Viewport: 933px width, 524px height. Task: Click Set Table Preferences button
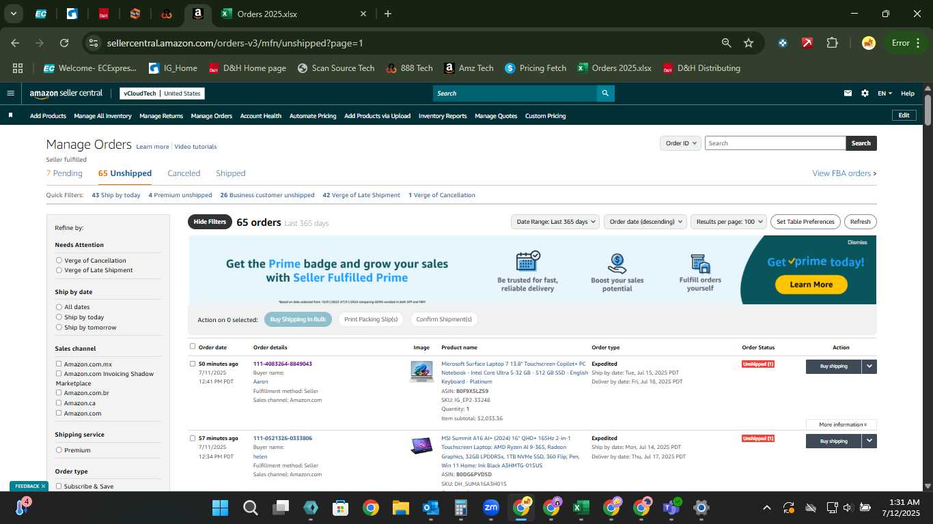[805, 222]
